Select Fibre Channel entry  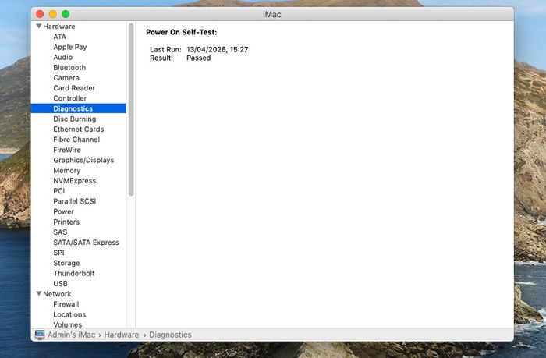click(76, 140)
